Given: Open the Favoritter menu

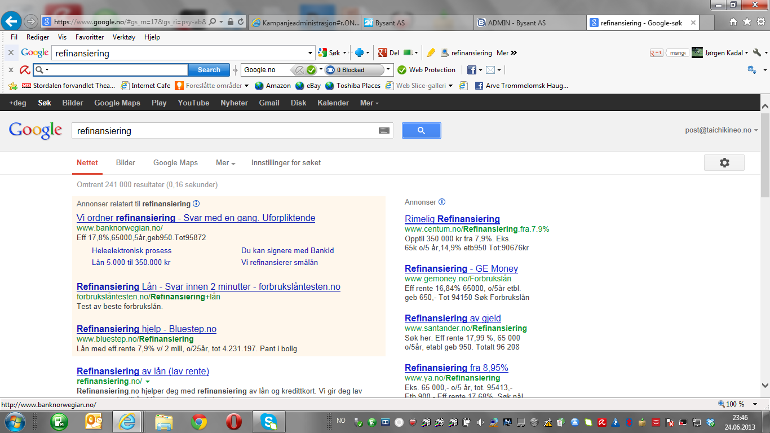Looking at the screenshot, I should (x=90, y=37).
